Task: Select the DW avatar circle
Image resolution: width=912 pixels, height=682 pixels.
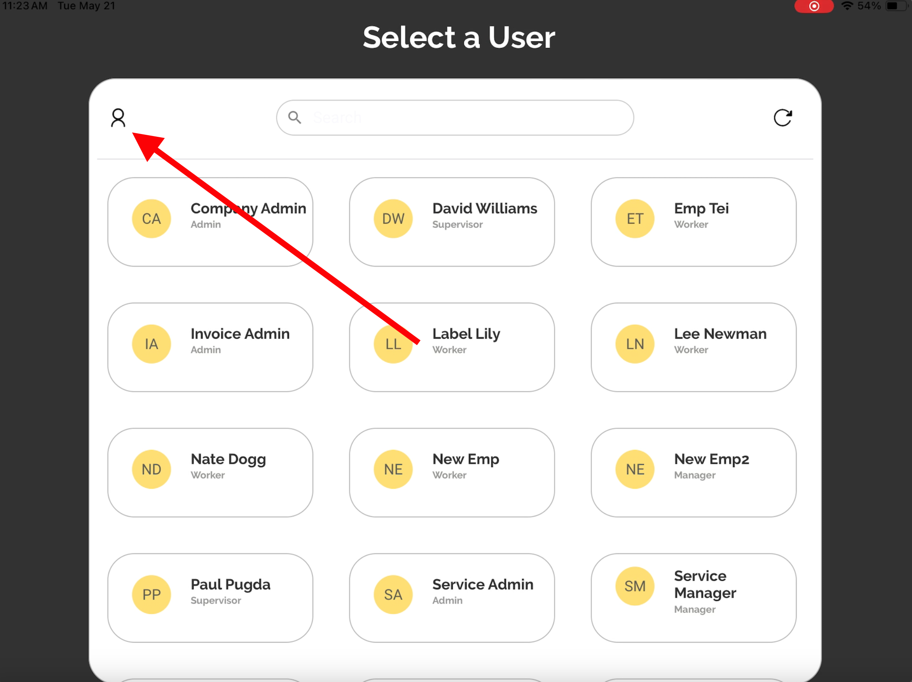Action: pos(393,218)
